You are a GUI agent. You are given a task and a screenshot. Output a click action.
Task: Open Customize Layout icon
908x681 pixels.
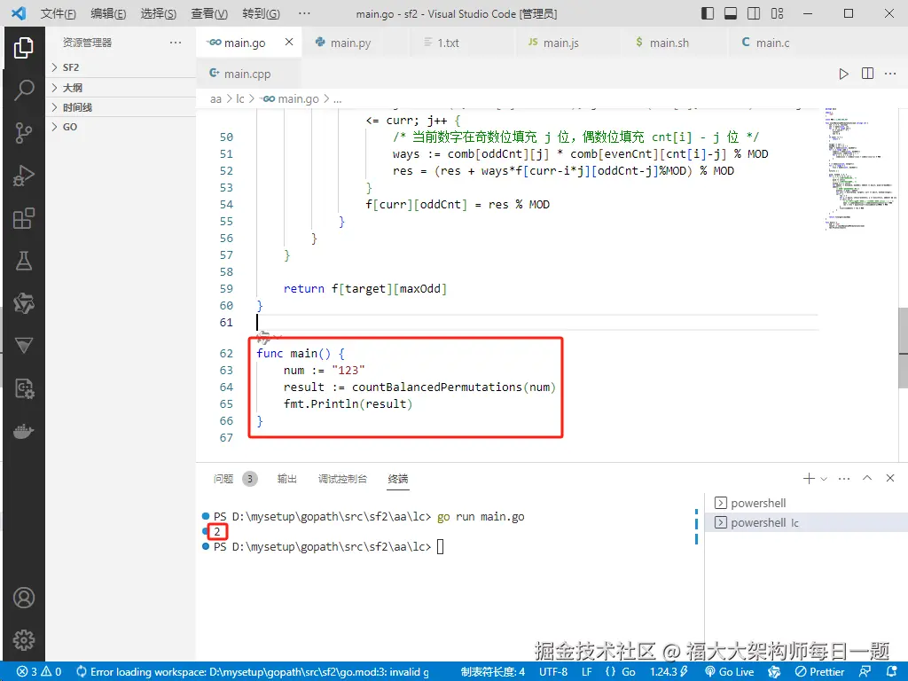[x=777, y=13]
